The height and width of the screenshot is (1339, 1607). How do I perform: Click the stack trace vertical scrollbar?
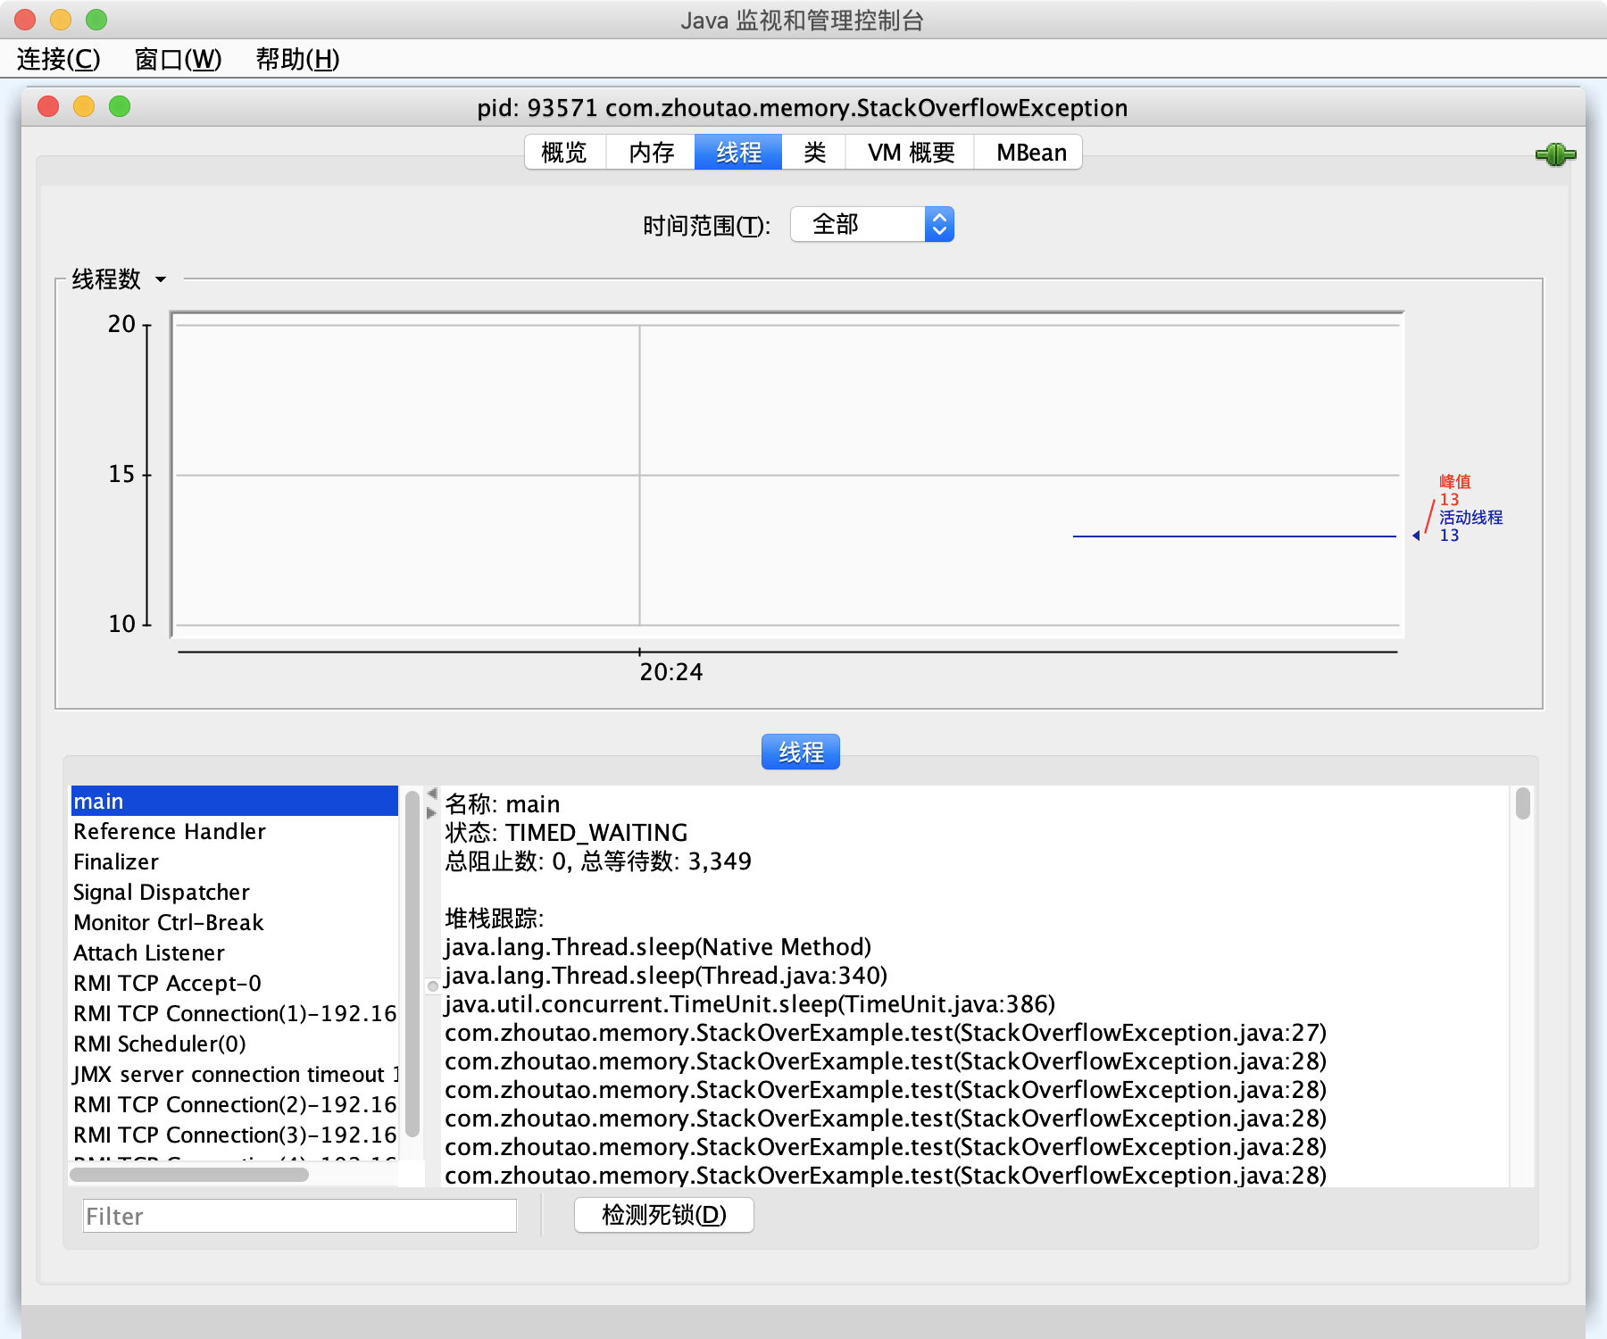coord(1523,803)
